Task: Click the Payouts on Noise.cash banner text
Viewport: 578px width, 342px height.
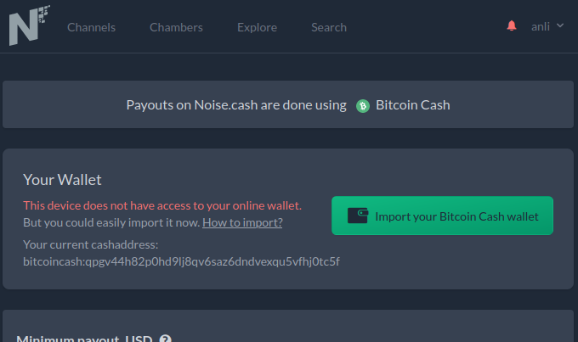Action: click(x=236, y=105)
